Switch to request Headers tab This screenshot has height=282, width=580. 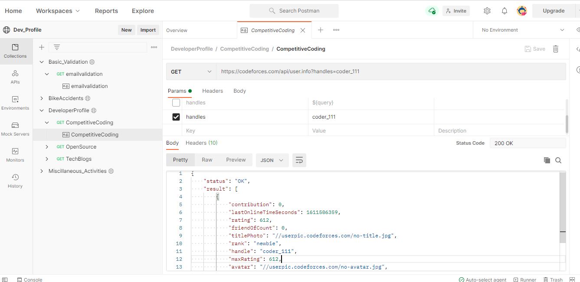pos(213,91)
